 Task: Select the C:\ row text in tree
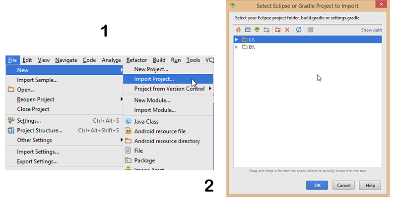(252, 40)
